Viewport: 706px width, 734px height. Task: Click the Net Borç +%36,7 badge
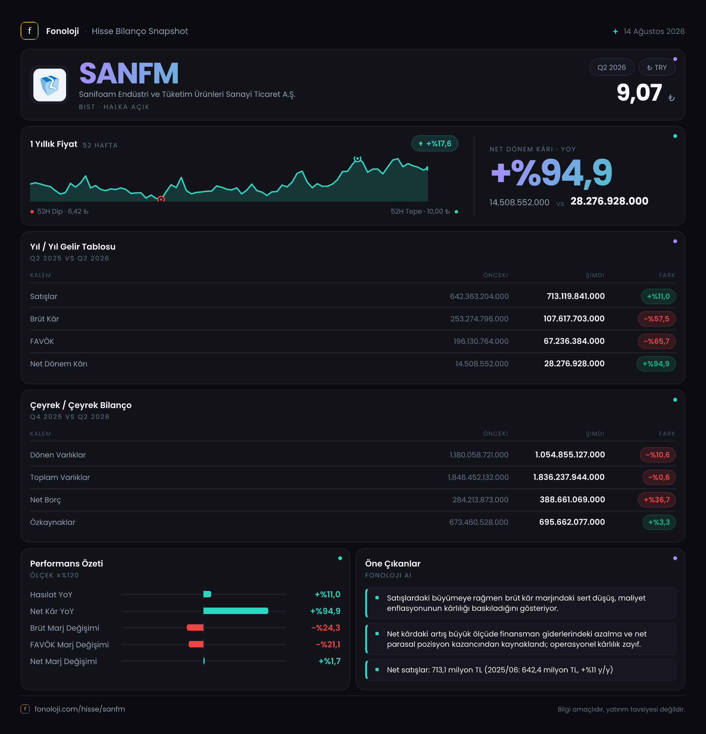pyautogui.click(x=657, y=499)
